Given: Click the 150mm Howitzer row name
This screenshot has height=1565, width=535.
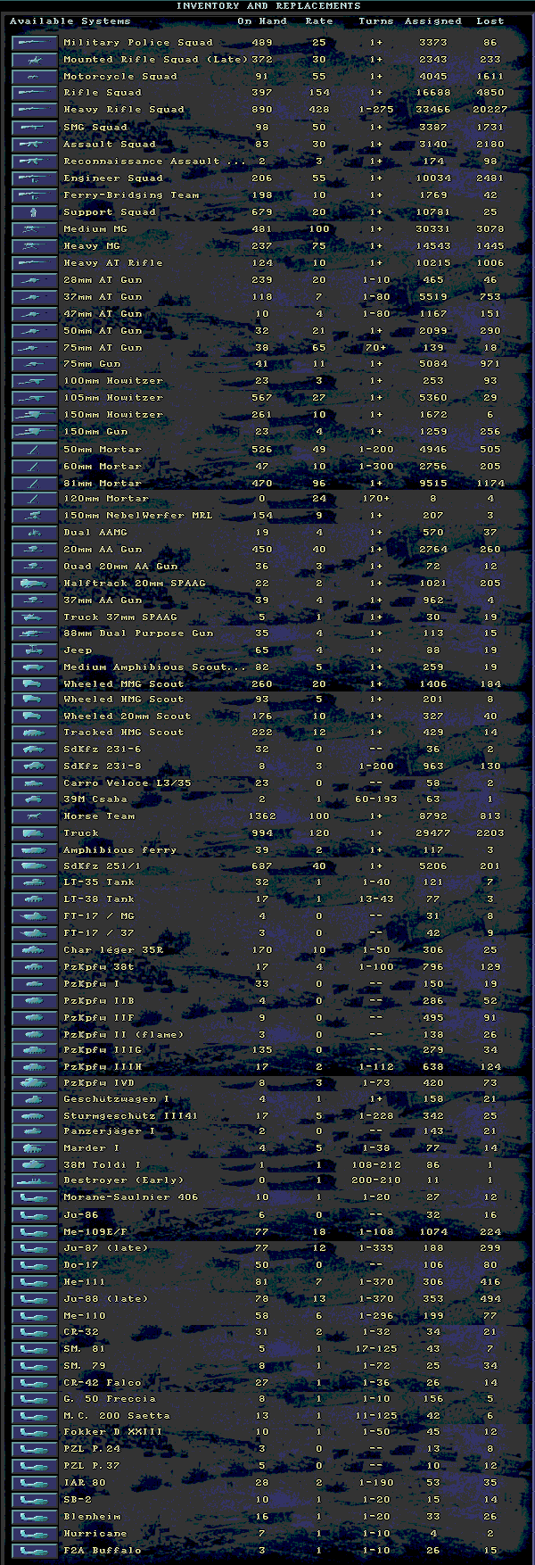Looking at the screenshot, I should tap(113, 415).
